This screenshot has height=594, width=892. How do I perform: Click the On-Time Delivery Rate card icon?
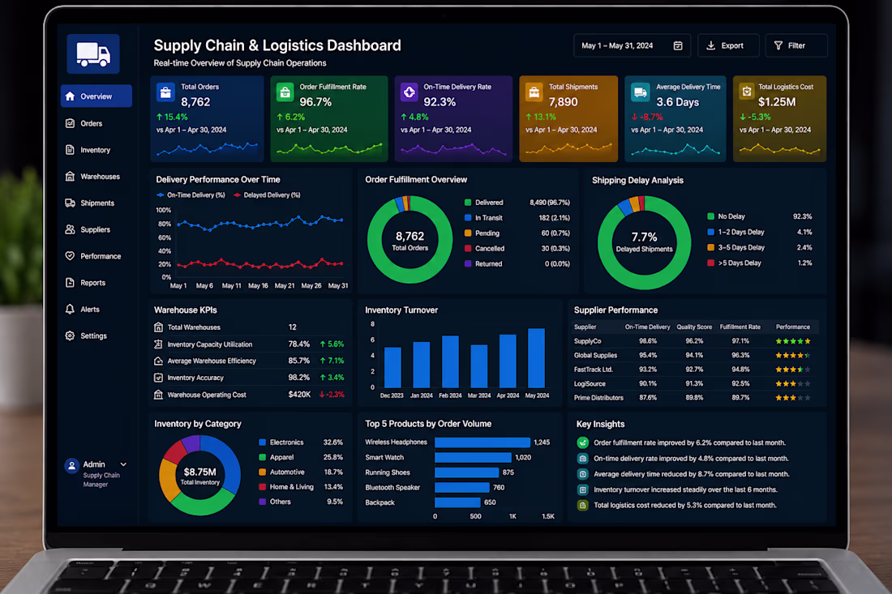pyautogui.click(x=409, y=92)
